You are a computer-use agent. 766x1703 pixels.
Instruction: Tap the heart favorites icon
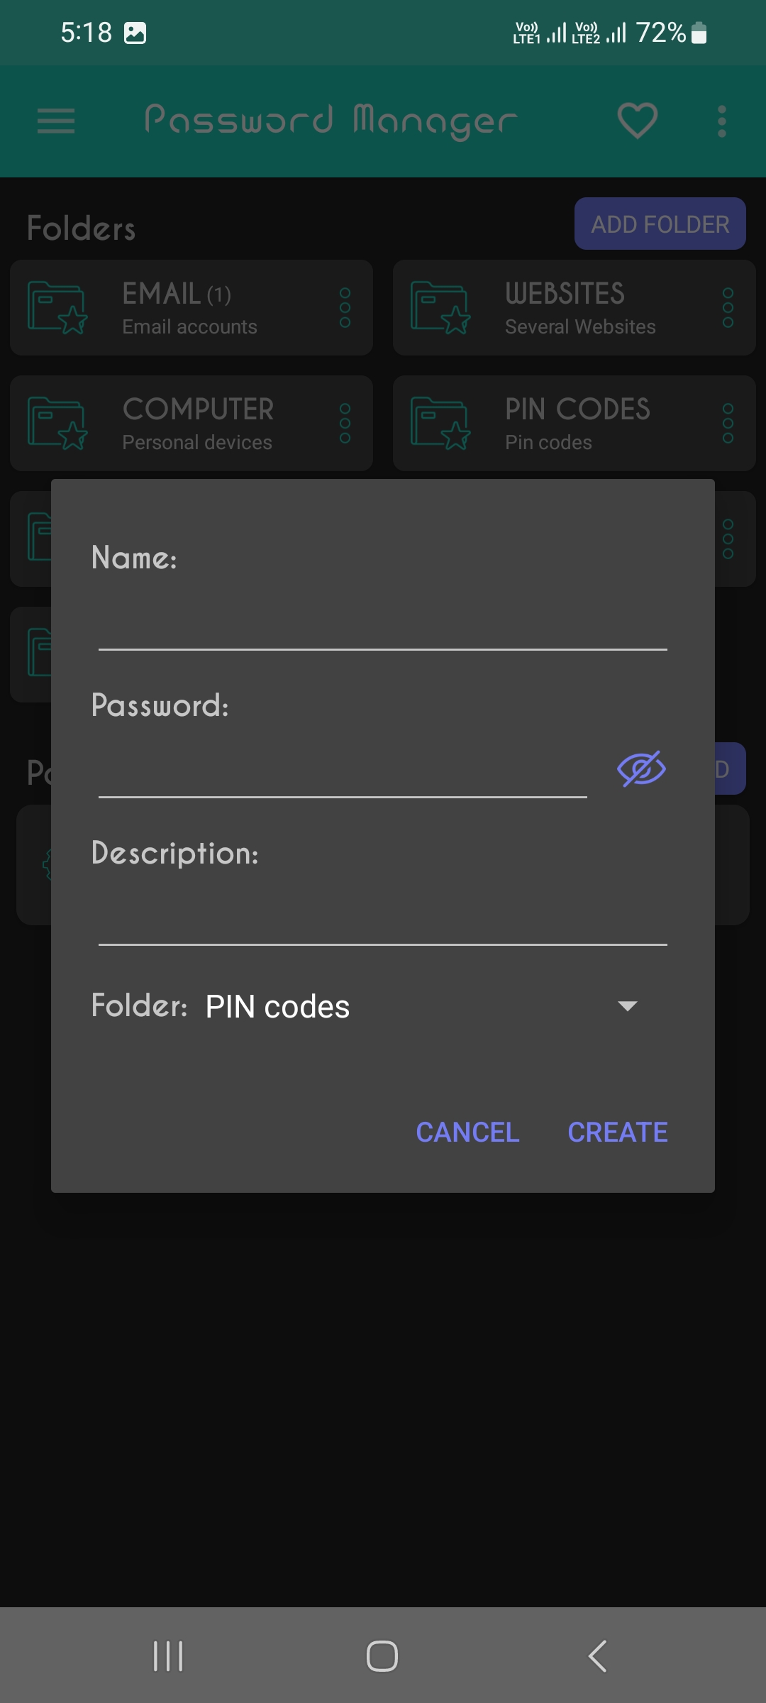(x=638, y=121)
